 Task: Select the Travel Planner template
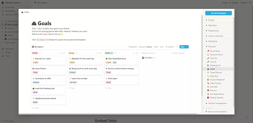point(216,73)
